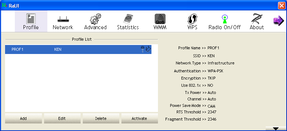The image size is (287, 131).
Task: Click the KEN SSID in the profile list
Action: coord(58,49)
